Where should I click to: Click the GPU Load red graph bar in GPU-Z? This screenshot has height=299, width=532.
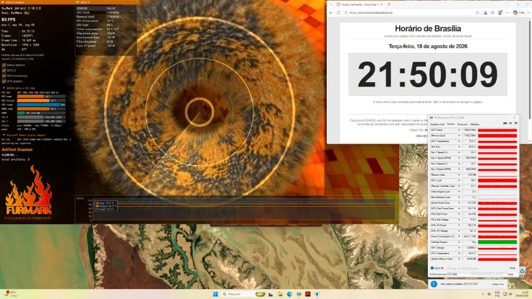click(x=498, y=181)
